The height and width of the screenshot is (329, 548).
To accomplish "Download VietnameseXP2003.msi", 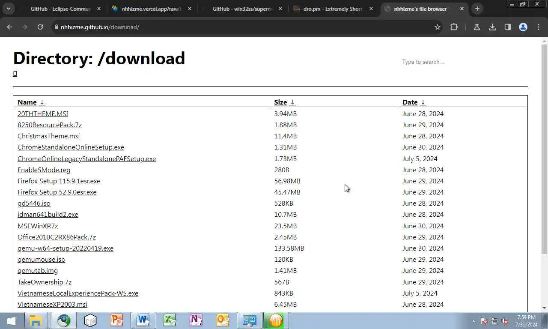I will 52,304.
